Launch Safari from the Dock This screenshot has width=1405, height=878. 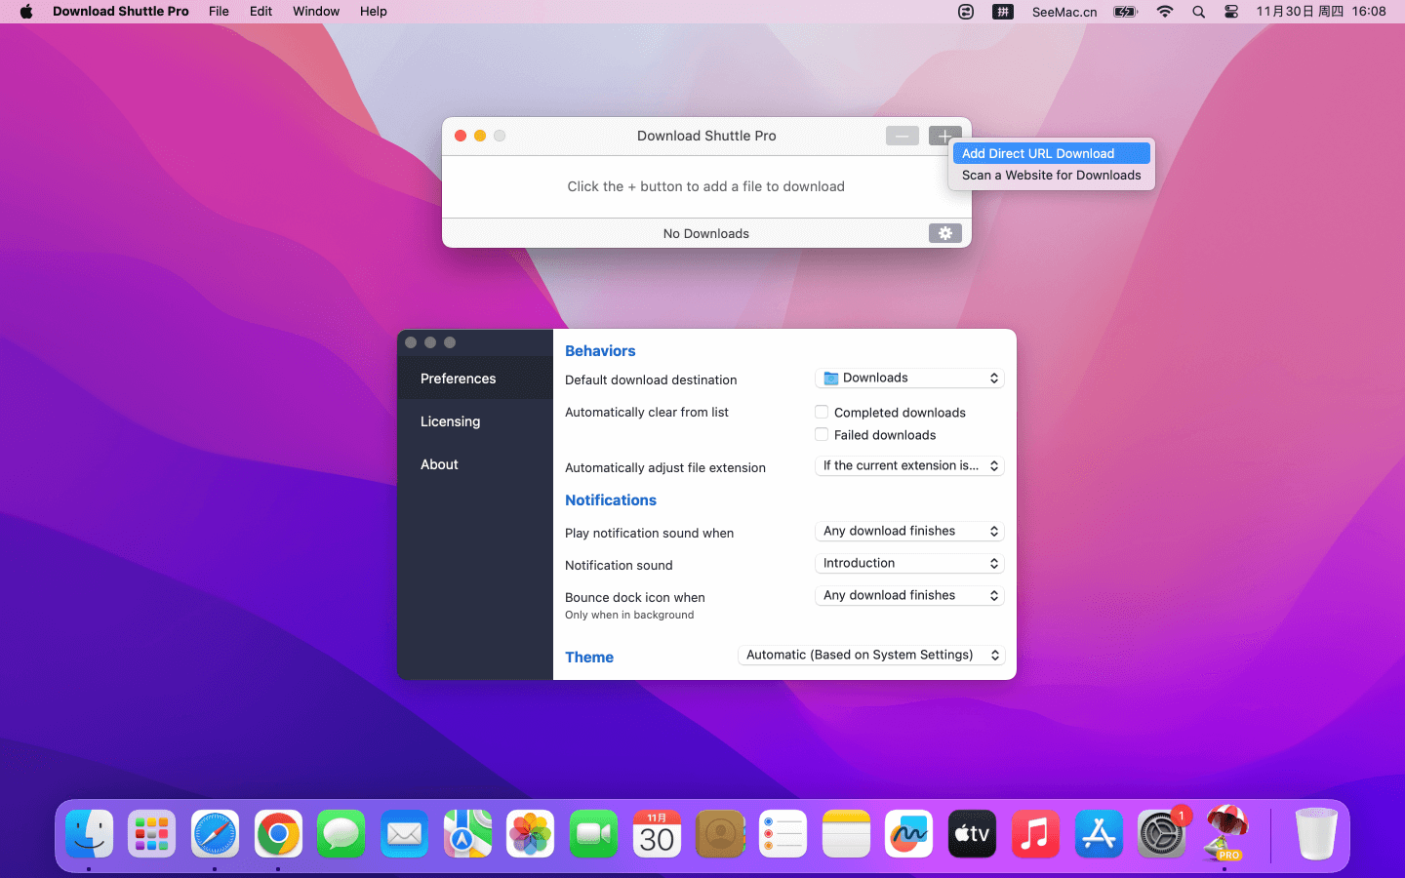point(215,834)
